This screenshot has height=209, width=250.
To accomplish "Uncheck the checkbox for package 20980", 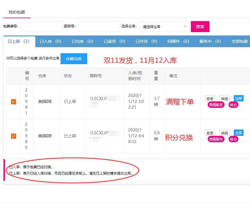I will 14,136.
